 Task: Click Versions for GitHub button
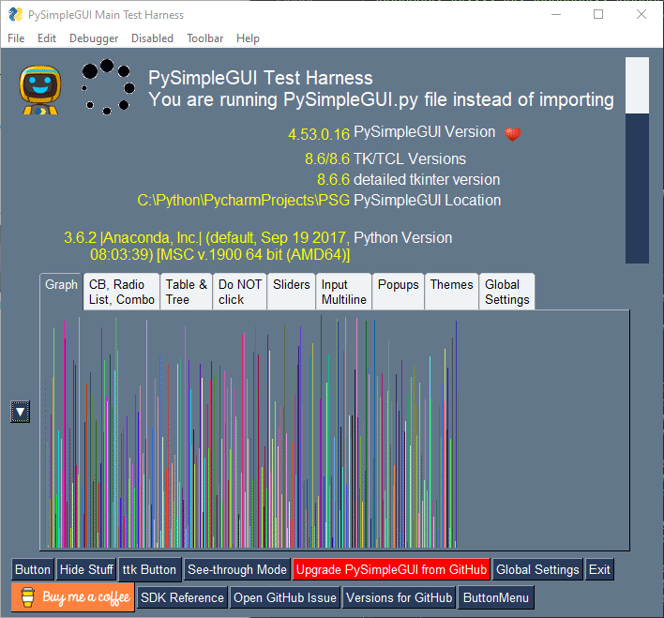(x=399, y=597)
